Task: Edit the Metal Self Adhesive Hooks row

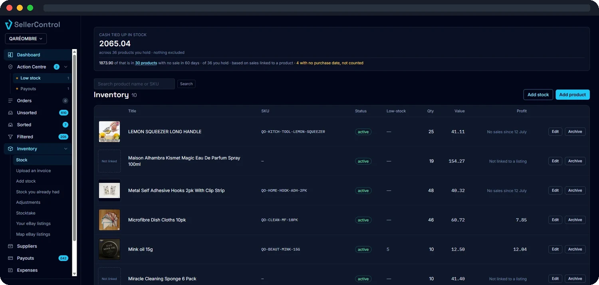Action: (x=555, y=190)
